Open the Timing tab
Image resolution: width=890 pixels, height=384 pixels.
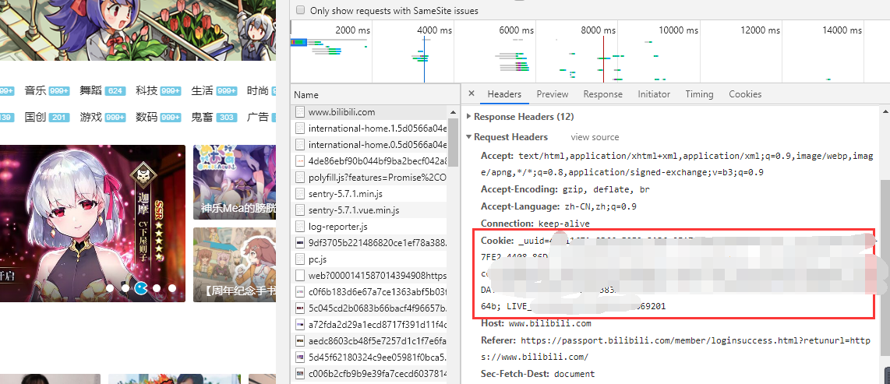click(x=699, y=94)
